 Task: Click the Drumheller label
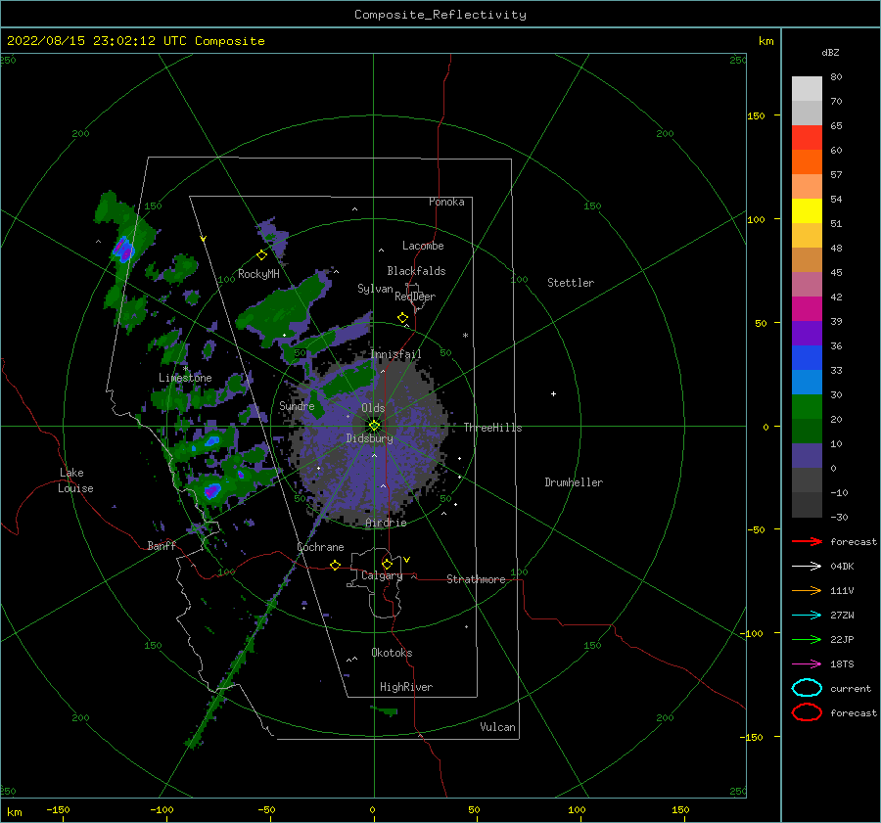click(x=574, y=482)
